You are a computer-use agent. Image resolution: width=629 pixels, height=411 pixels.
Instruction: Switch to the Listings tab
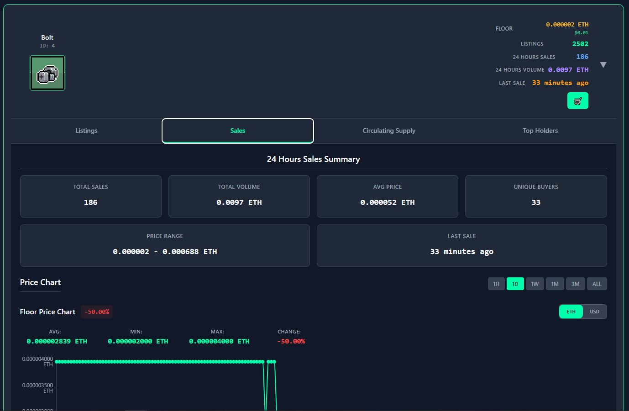pos(86,130)
